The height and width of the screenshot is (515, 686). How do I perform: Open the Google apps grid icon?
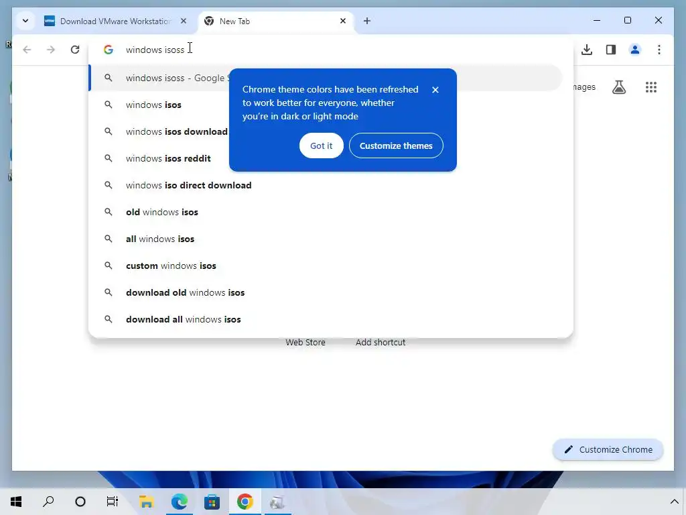point(651,87)
